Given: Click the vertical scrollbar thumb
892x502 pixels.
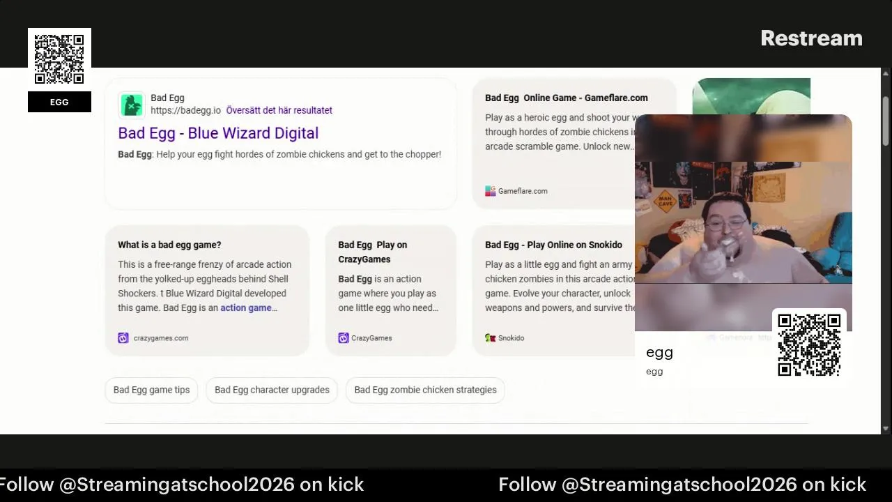Looking at the screenshot, I should [x=886, y=120].
